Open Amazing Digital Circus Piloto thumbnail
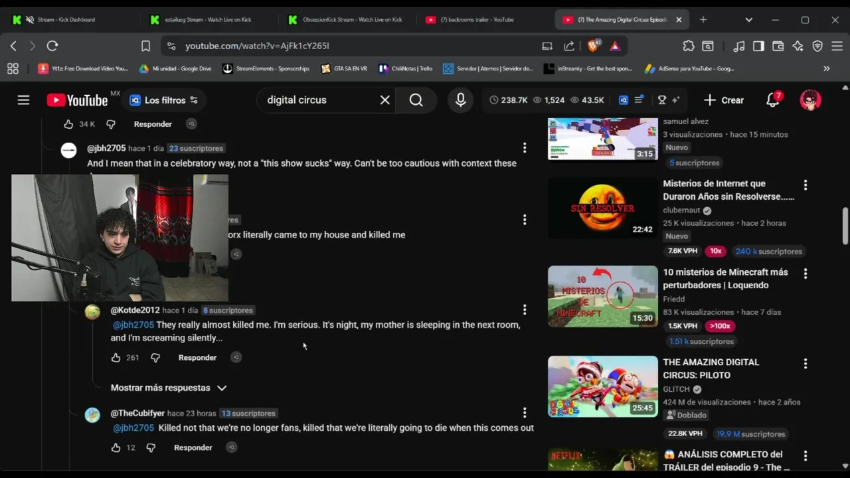The image size is (850, 478). tap(603, 386)
